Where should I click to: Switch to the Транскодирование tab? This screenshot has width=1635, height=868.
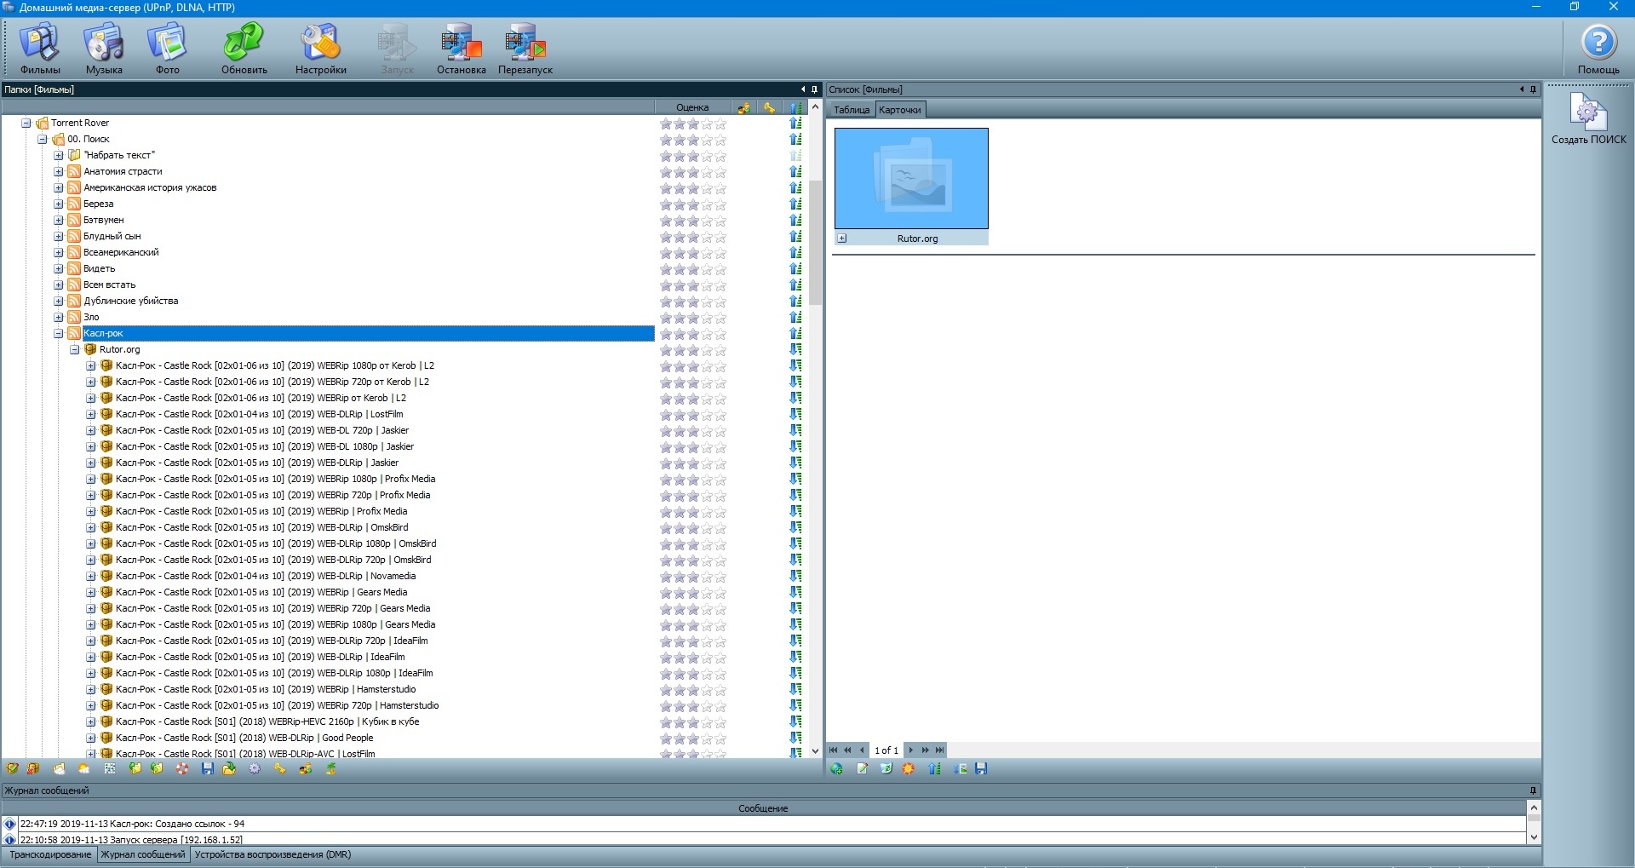(50, 854)
